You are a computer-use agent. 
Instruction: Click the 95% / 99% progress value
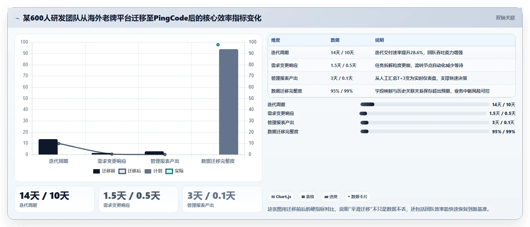(x=504, y=132)
